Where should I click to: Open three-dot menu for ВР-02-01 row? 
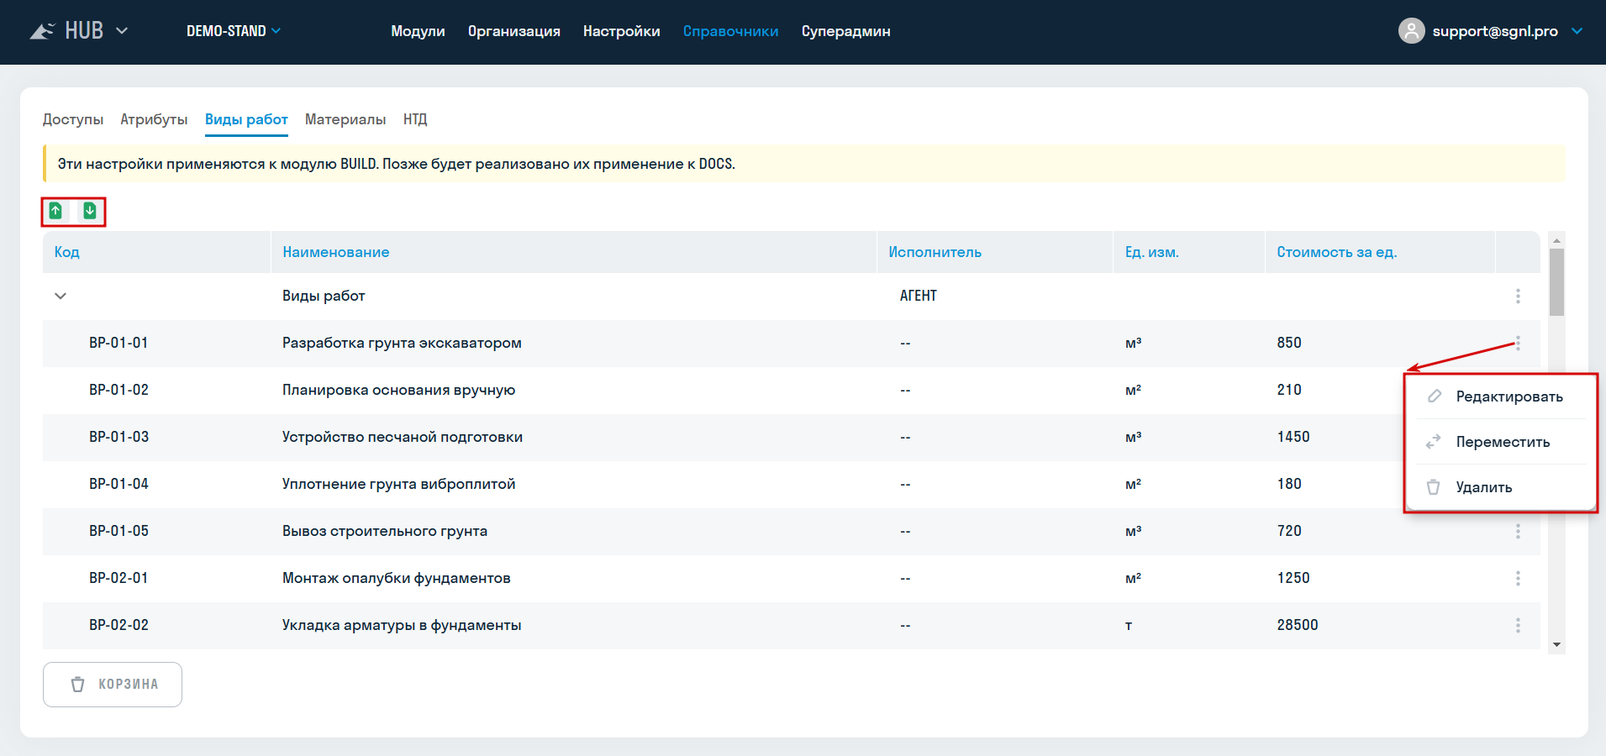[1518, 578]
